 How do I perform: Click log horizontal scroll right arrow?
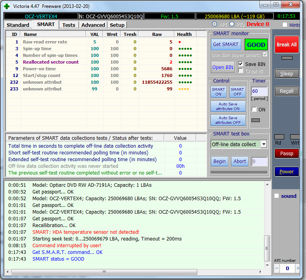tap(260, 272)
